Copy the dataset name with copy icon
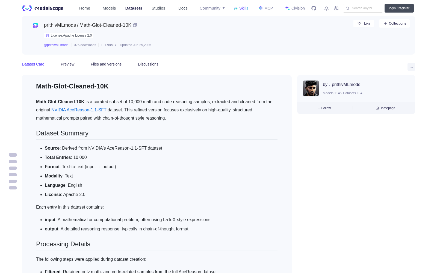Screen dimensions: 437x273 tap(135, 25)
